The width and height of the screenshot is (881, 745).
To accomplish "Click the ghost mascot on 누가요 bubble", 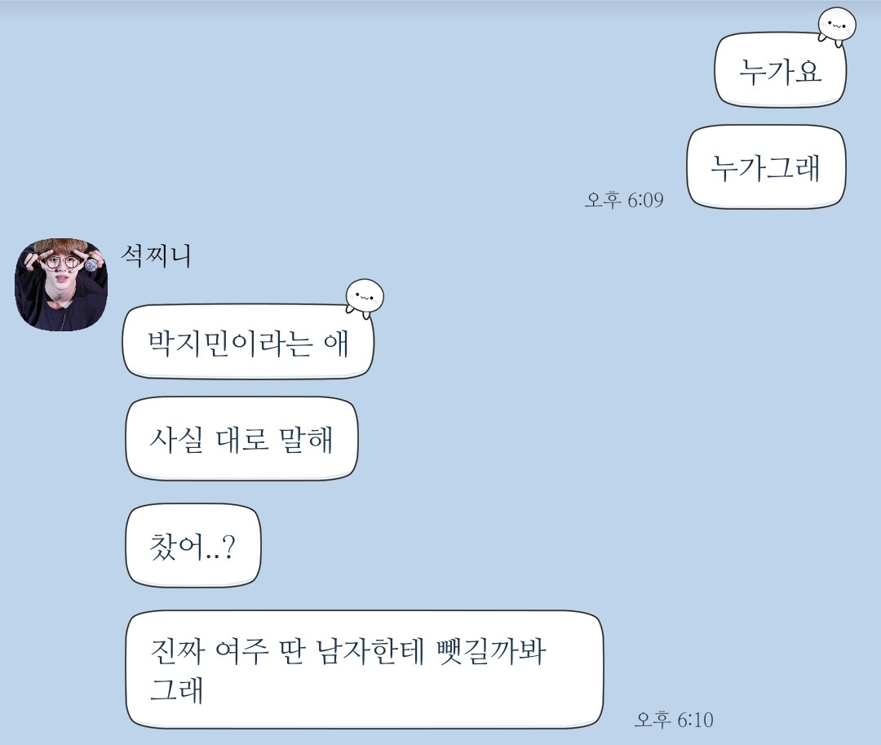I will (836, 24).
